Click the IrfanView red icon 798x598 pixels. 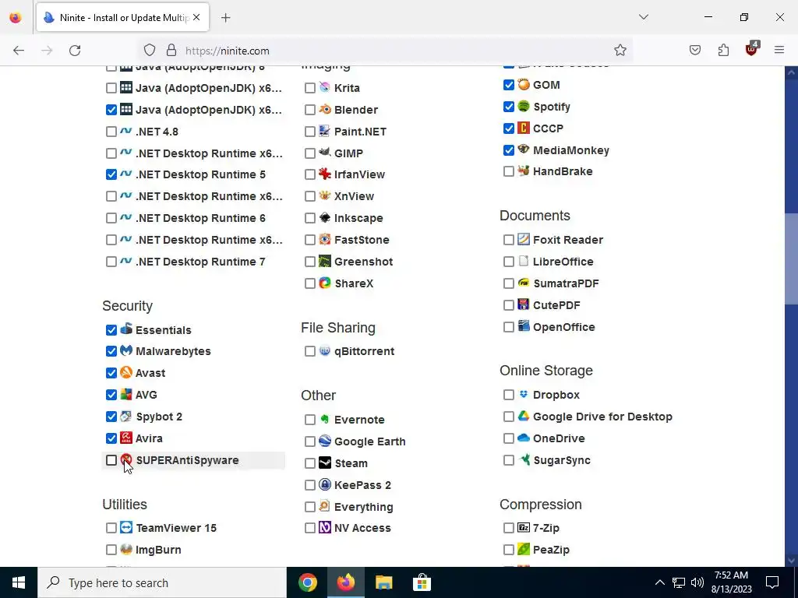[x=325, y=174]
